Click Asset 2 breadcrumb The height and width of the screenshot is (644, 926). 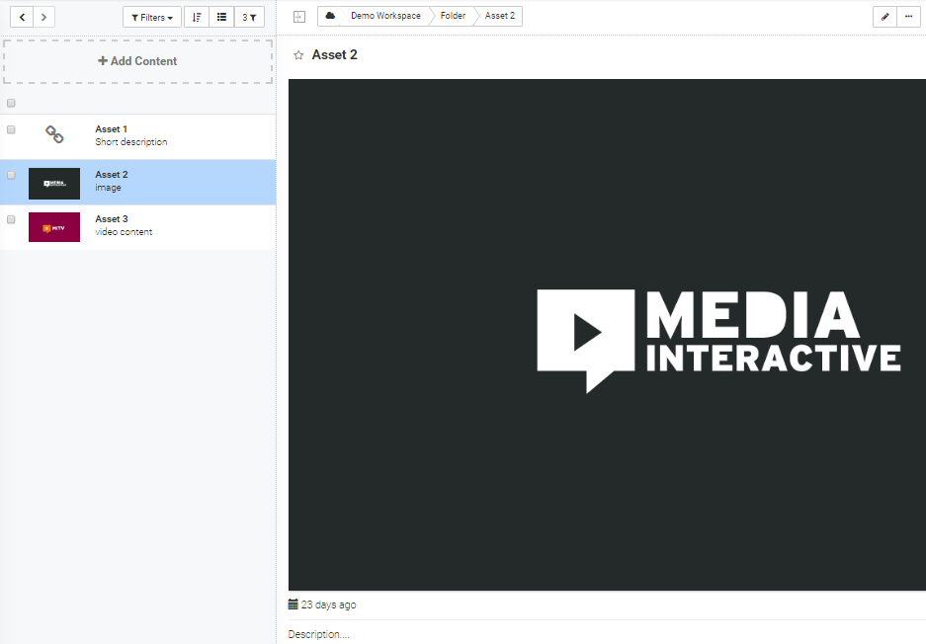(x=500, y=16)
